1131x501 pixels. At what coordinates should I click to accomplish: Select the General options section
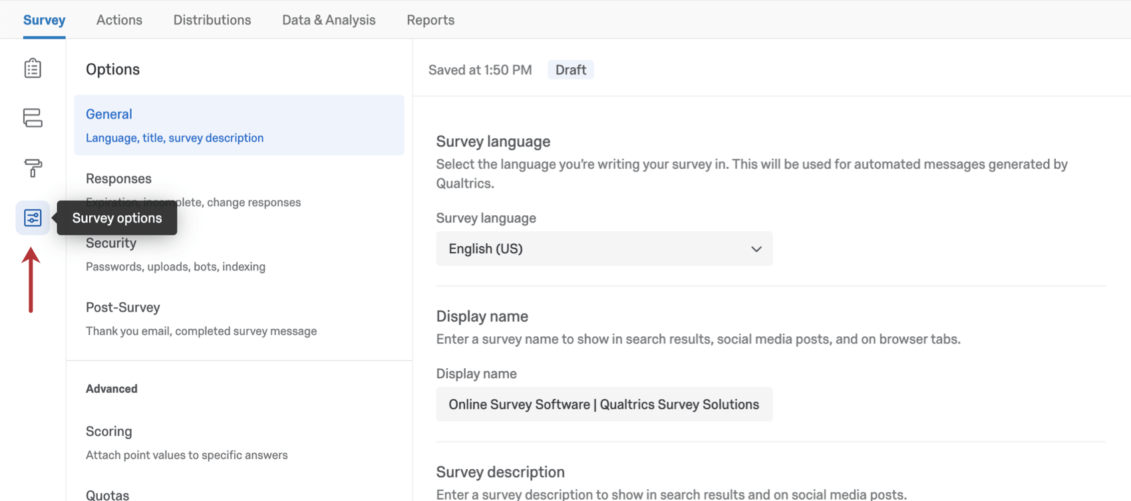(239, 125)
